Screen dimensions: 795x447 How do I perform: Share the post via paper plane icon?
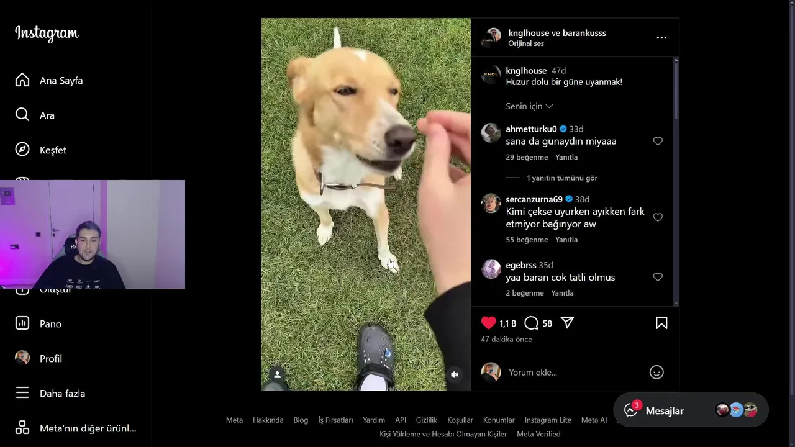[567, 323]
